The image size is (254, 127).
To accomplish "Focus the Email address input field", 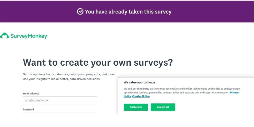I will point(60,100).
